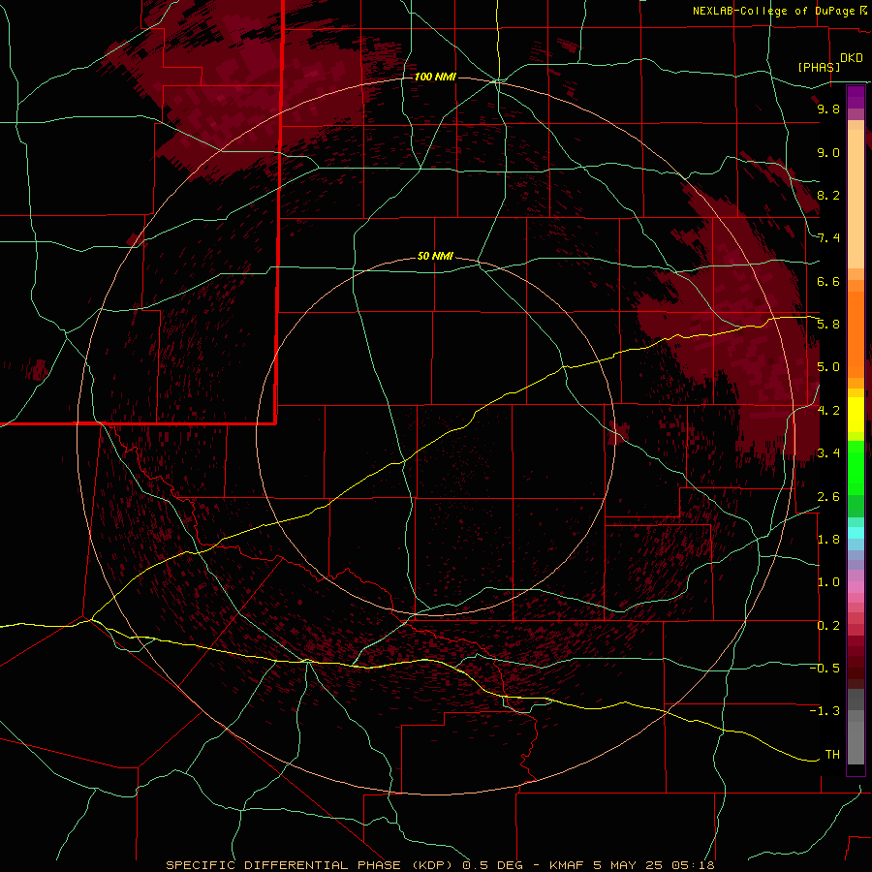Click the 7.4 value on color scale
Image resolution: width=872 pixels, height=872 pixels.
[828, 238]
